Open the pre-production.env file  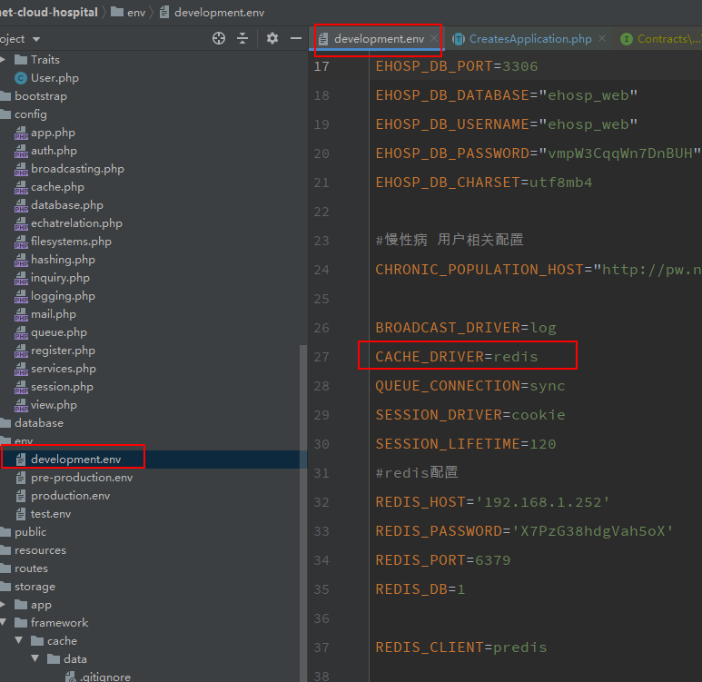[81, 478]
